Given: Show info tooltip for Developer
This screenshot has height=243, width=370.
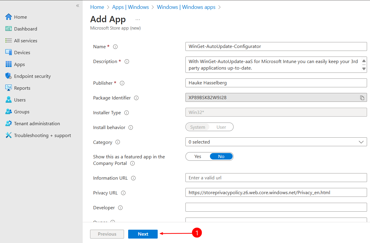Looking at the screenshot, I should (120, 208).
